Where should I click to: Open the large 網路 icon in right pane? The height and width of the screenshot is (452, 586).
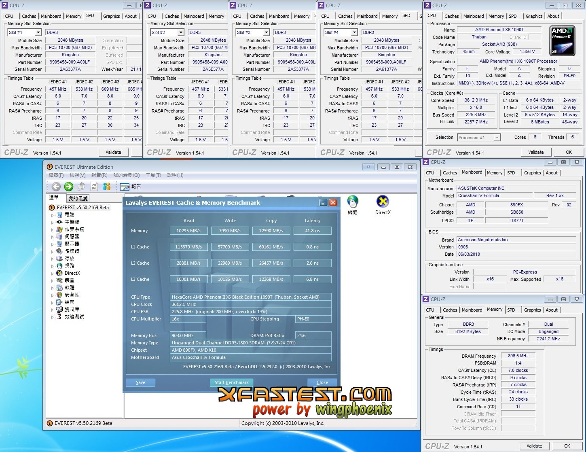coord(353,202)
